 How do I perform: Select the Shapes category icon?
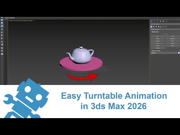point(154,27)
